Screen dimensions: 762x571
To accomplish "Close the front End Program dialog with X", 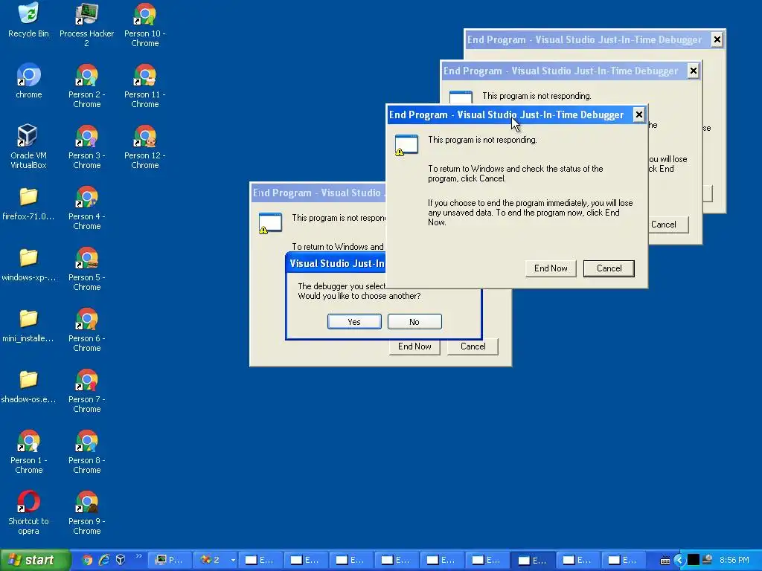I will pos(639,114).
